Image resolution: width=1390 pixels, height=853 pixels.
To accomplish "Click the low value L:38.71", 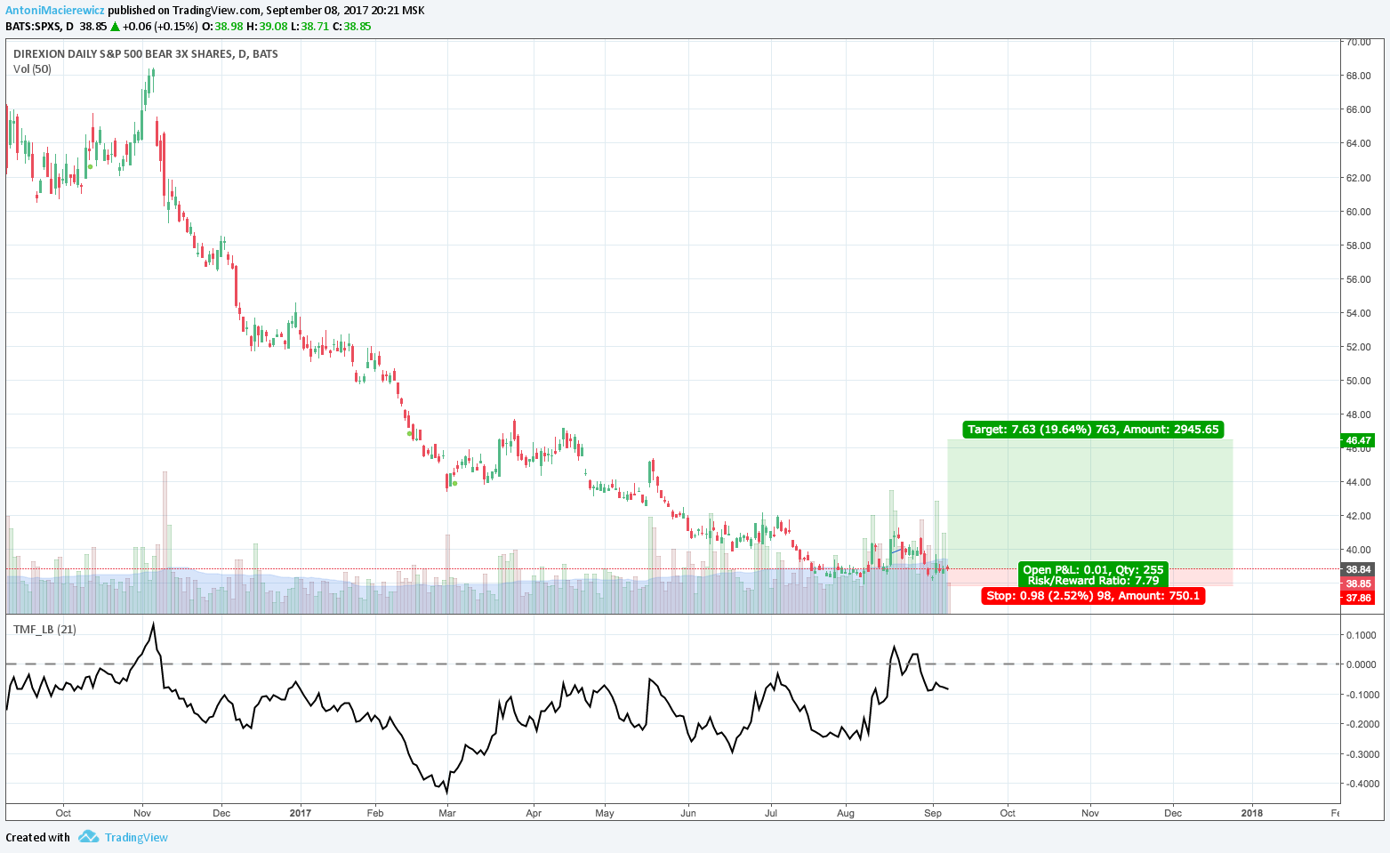I will [310, 27].
